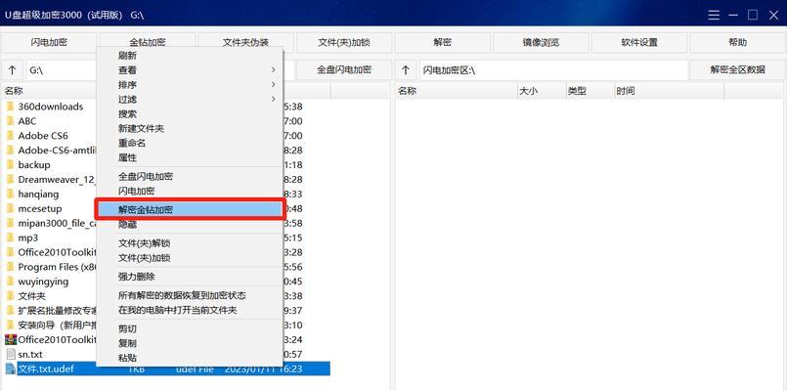The height and width of the screenshot is (391, 787).
Task: Open the hamburger menu in title bar
Action: click(x=714, y=15)
